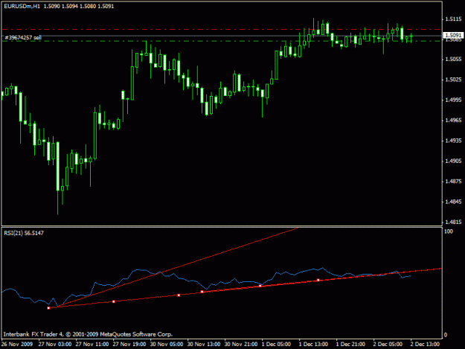Click the 30 Nov 05:00 time label
Viewport: 465px width, 349px height.
pos(167,344)
